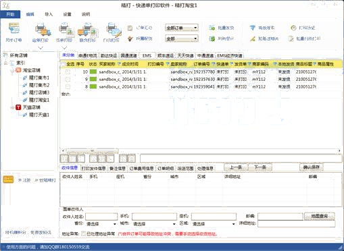Click the 批量发货 batch shipping icon
344x251 pixels.
[x=212, y=28]
